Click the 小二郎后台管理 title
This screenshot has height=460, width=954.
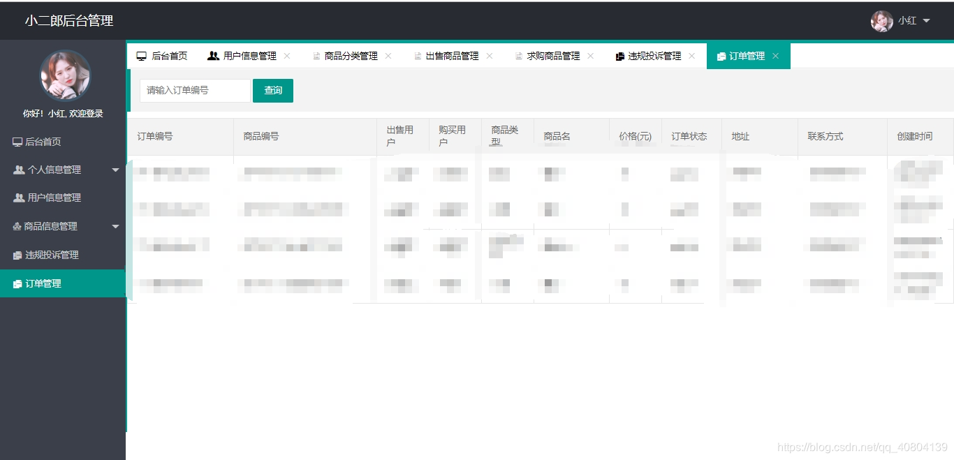[69, 21]
